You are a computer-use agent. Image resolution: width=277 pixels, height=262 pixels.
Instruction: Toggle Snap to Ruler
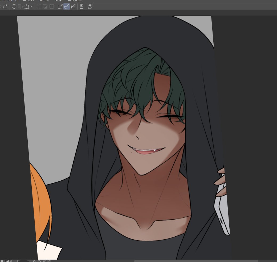pos(60,7)
